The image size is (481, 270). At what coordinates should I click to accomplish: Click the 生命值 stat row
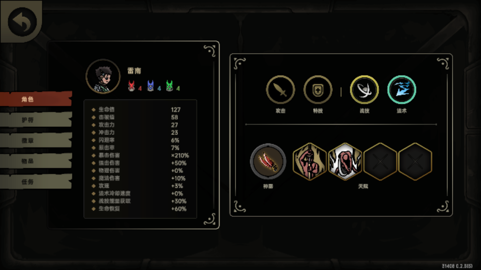tap(140, 109)
